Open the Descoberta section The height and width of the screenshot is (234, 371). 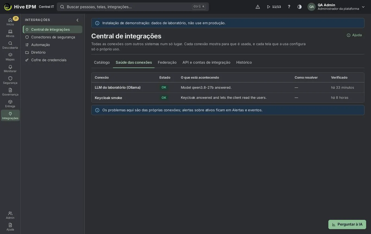pyautogui.click(x=10, y=45)
